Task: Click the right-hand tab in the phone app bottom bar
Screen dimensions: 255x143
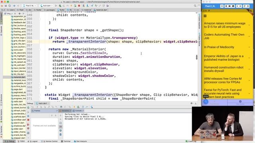Action: point(240,102)
